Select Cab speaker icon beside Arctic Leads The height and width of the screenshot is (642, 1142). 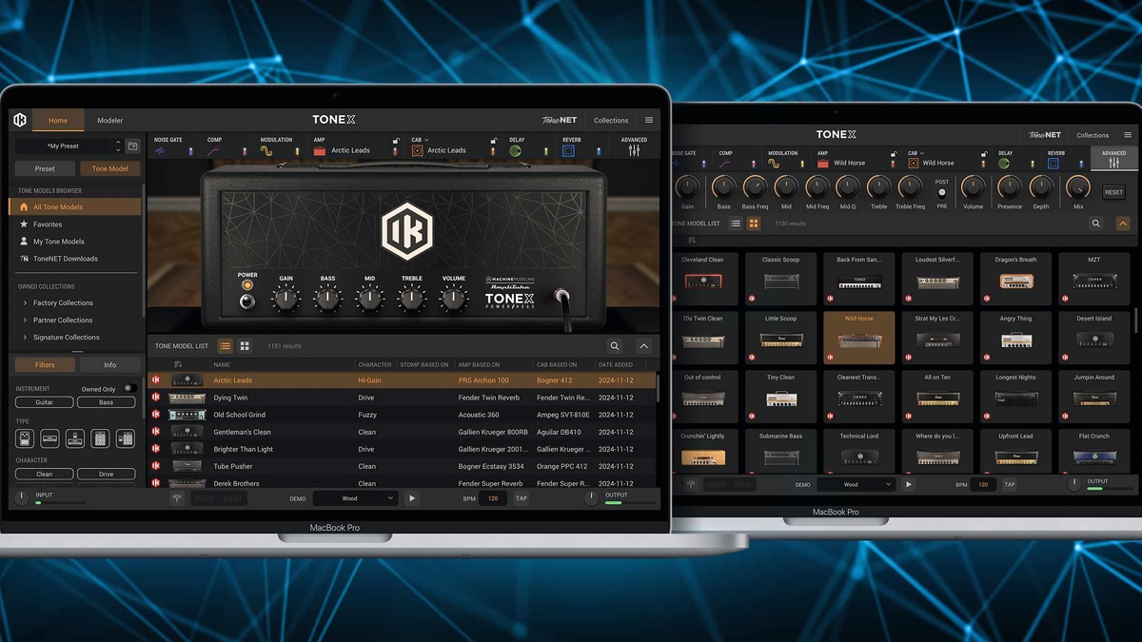pos(417,150)
